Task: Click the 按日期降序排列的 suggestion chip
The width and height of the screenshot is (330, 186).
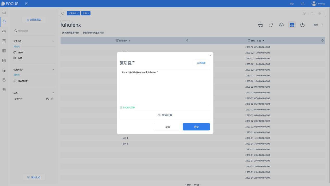Action: (x=70, y=33)
